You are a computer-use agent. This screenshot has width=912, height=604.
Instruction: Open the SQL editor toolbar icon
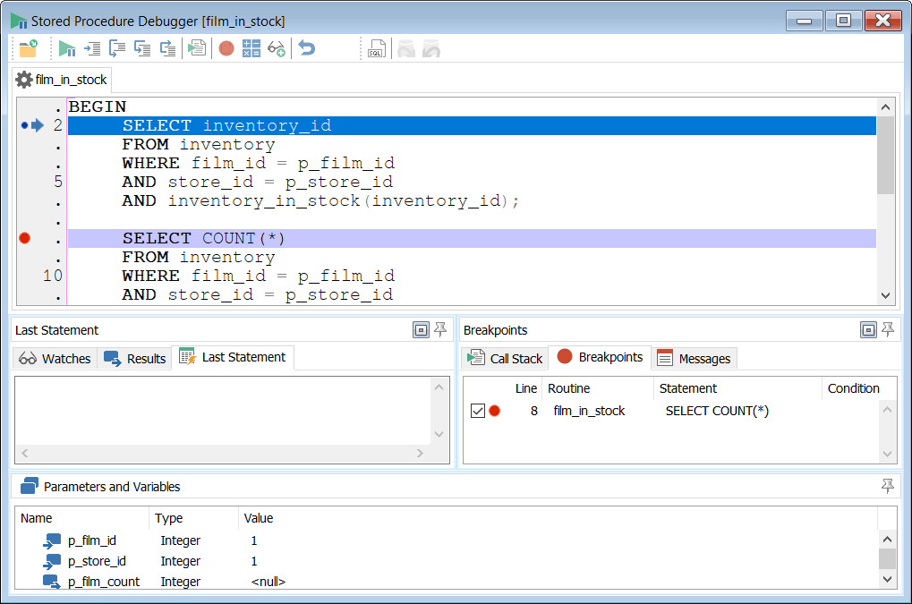click(377, 48)
